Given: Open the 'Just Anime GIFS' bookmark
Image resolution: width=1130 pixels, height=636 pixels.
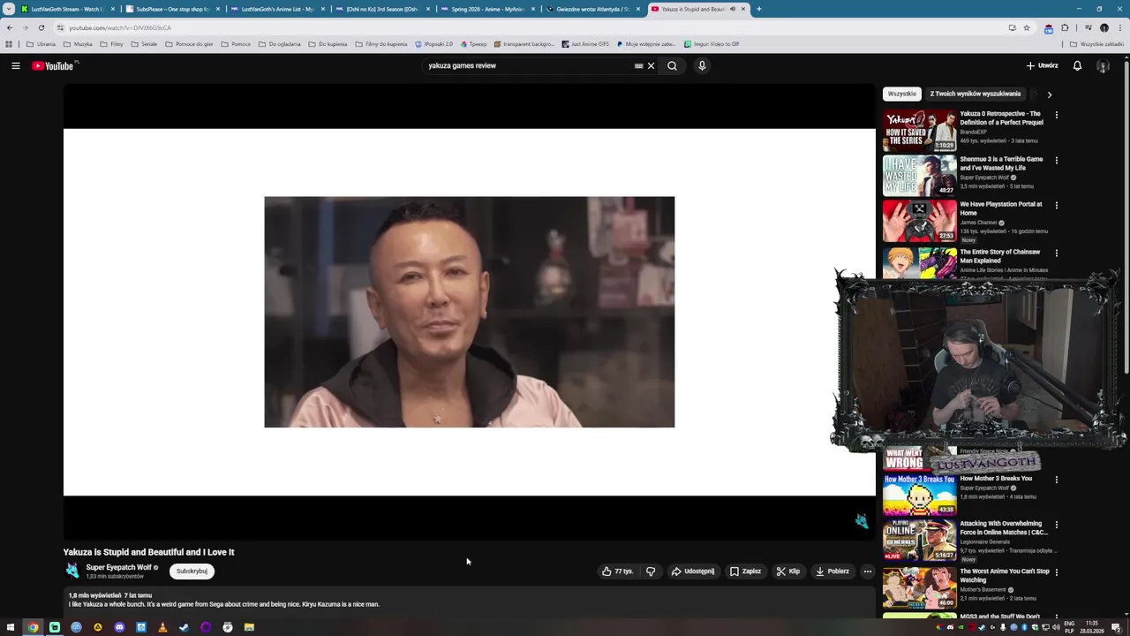Looking at the screenshot, I should click(584, 44).
